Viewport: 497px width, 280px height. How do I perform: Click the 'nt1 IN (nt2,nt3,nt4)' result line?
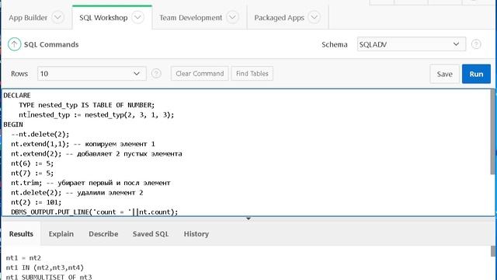point(45,268)
